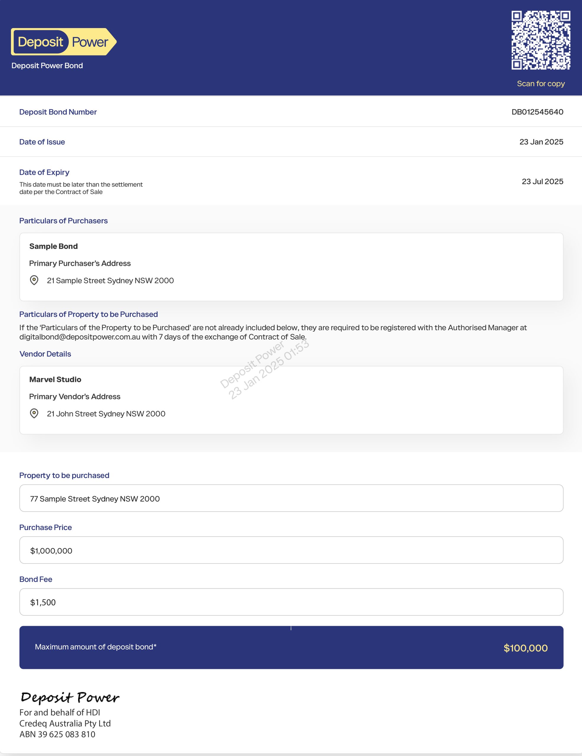Click the Property to be purchased field
Viewport: 582px width, 756px height.
291,498
